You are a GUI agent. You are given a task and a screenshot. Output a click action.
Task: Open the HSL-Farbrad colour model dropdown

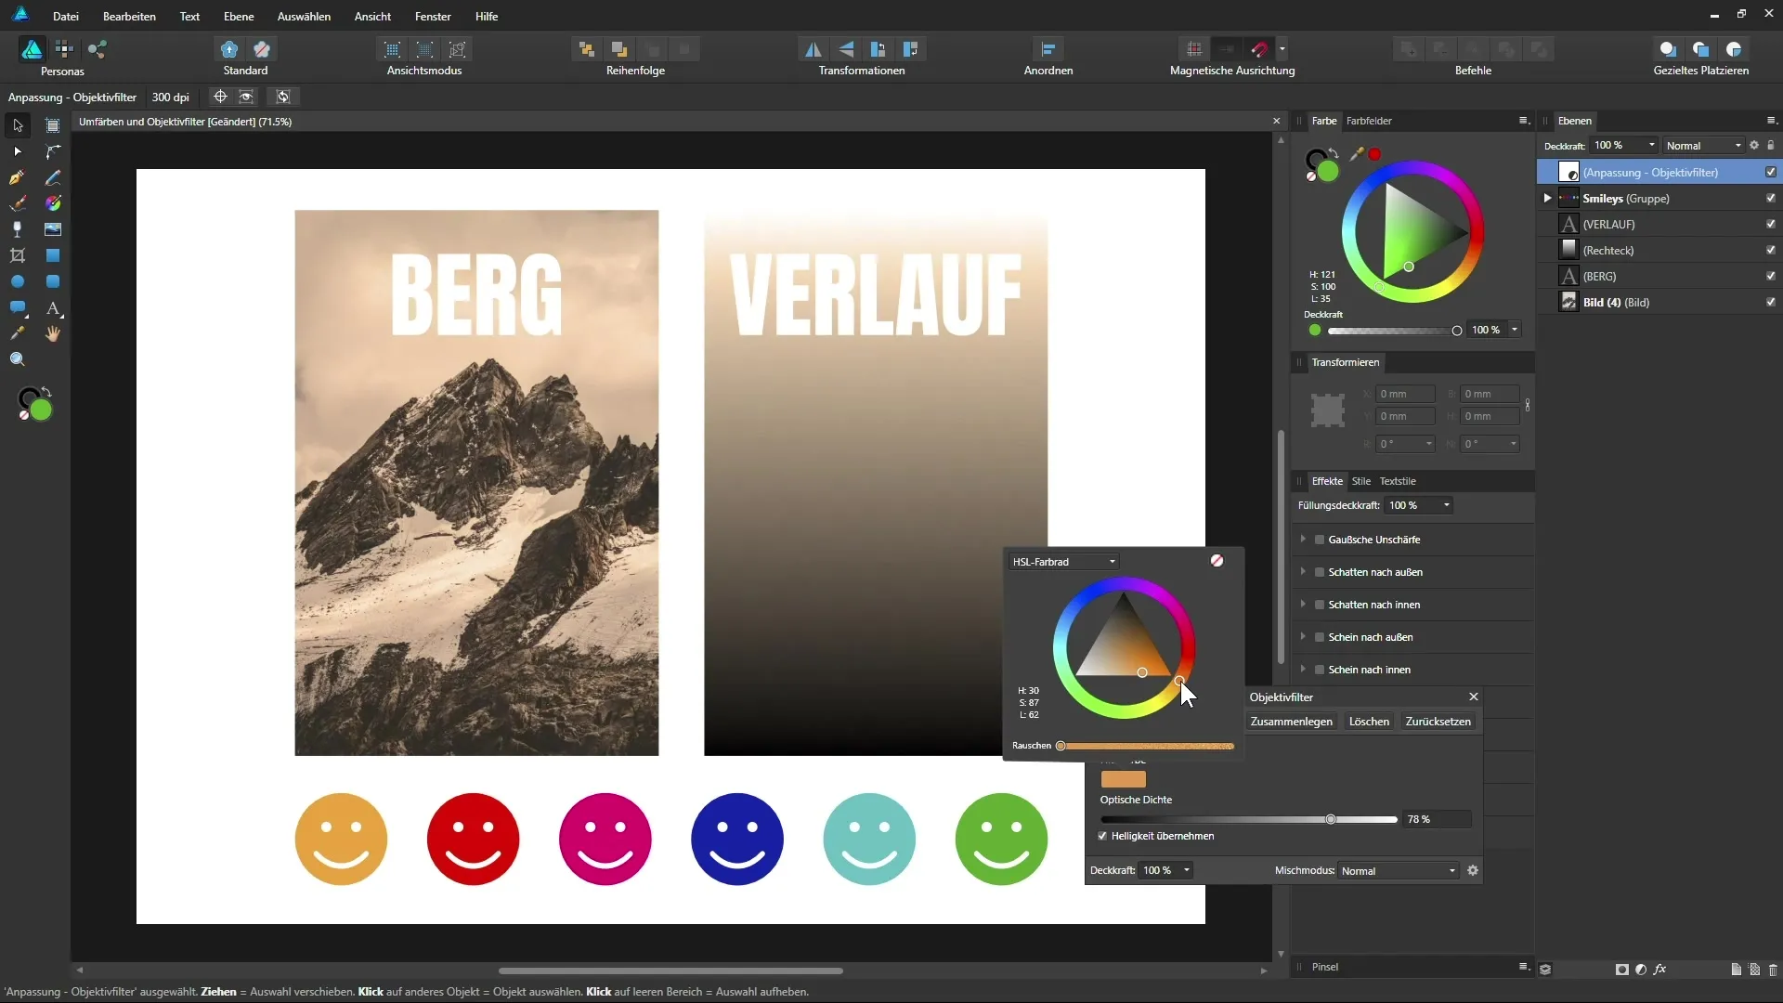click(1063, 562)
